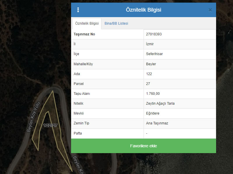
Task: Close the Öznitelik Bilgisi dialog
Action: pyautogui.click(x=210, y=10)
